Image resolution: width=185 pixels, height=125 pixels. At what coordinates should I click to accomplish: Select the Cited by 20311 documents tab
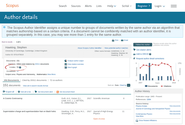coord(34,80)
